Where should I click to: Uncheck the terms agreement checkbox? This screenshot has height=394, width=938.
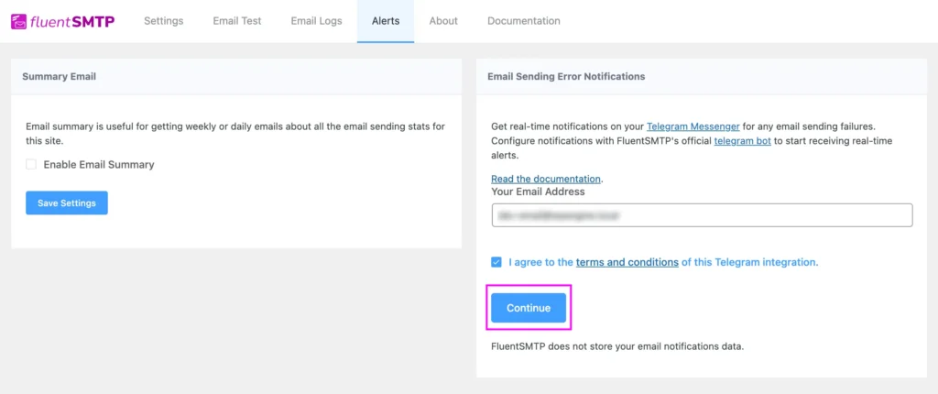[x=496, y=262]
